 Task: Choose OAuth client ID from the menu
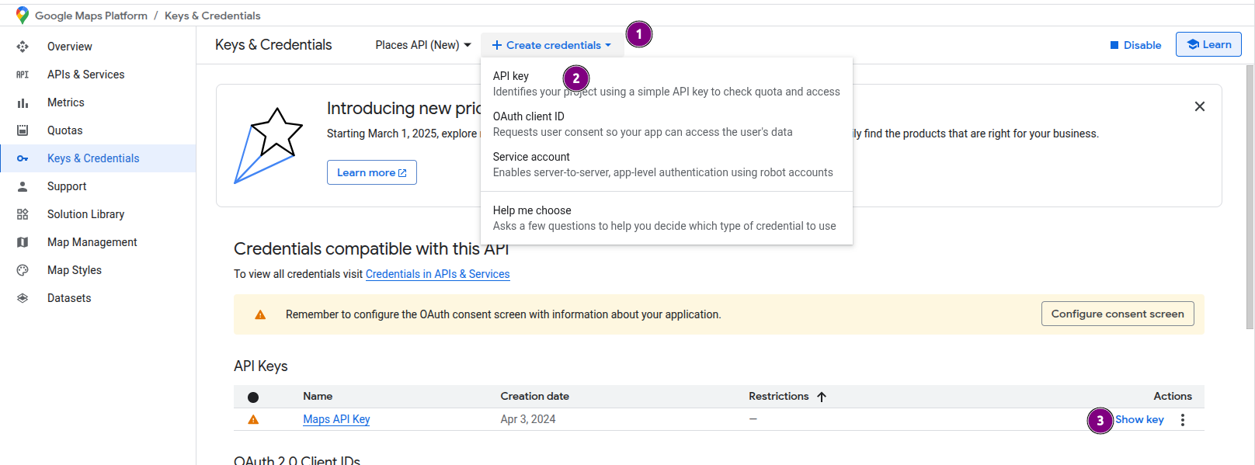tap(666, 124)
